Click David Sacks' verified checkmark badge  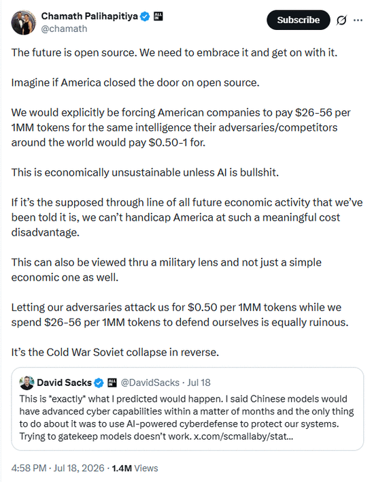coord(99,383)
